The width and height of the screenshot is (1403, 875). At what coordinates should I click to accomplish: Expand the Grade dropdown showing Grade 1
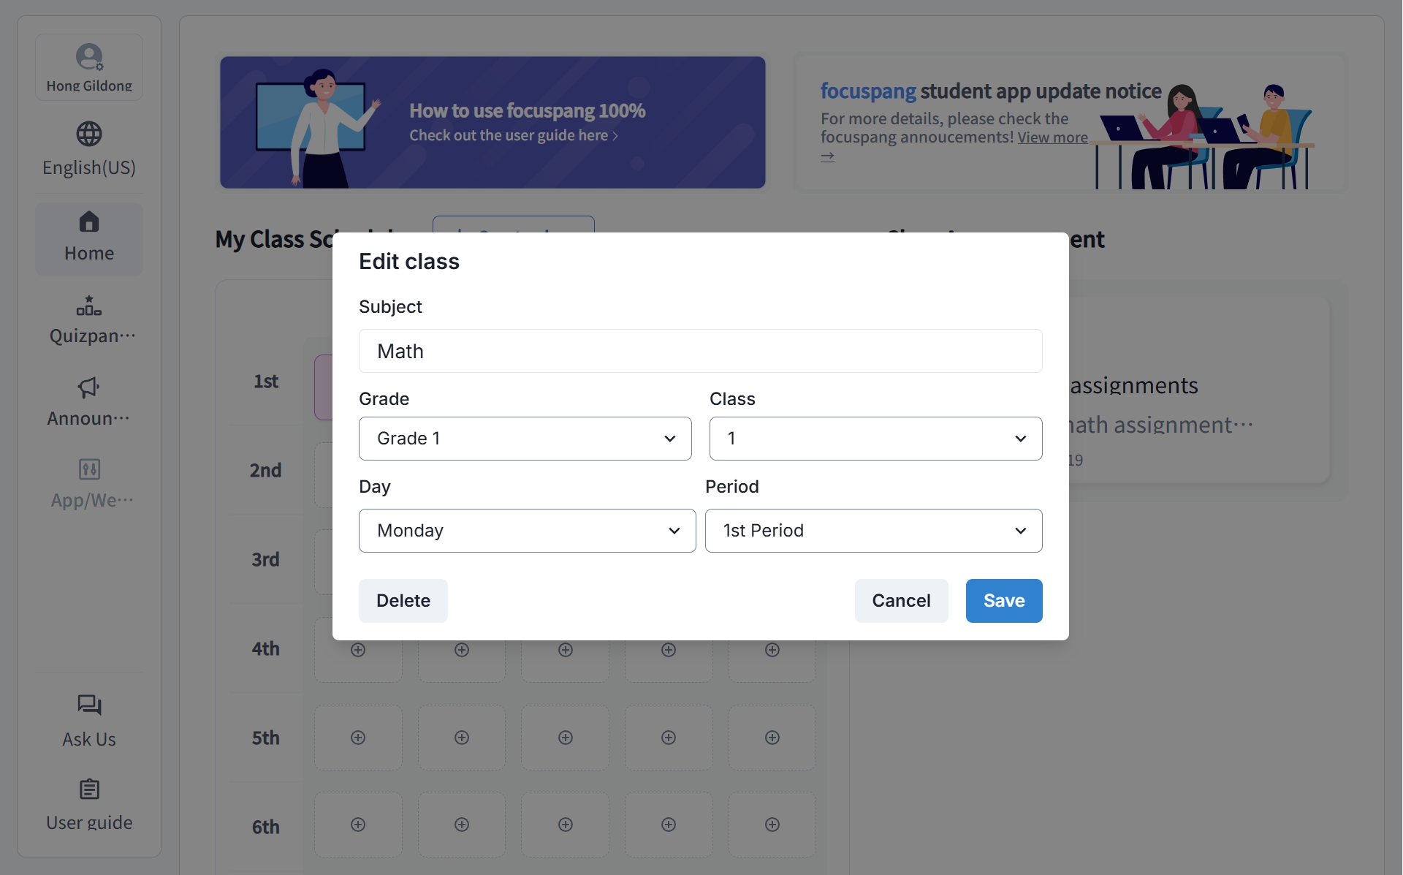click(x=525, y=439)
